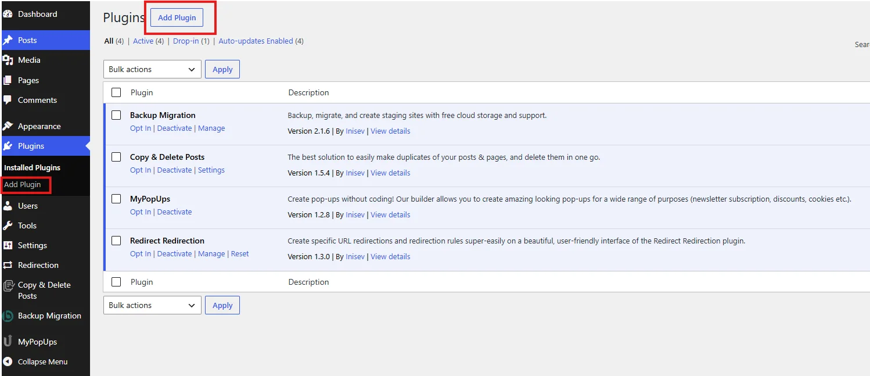Click Reset under Redirect Redirection

(x=240, y=254)
